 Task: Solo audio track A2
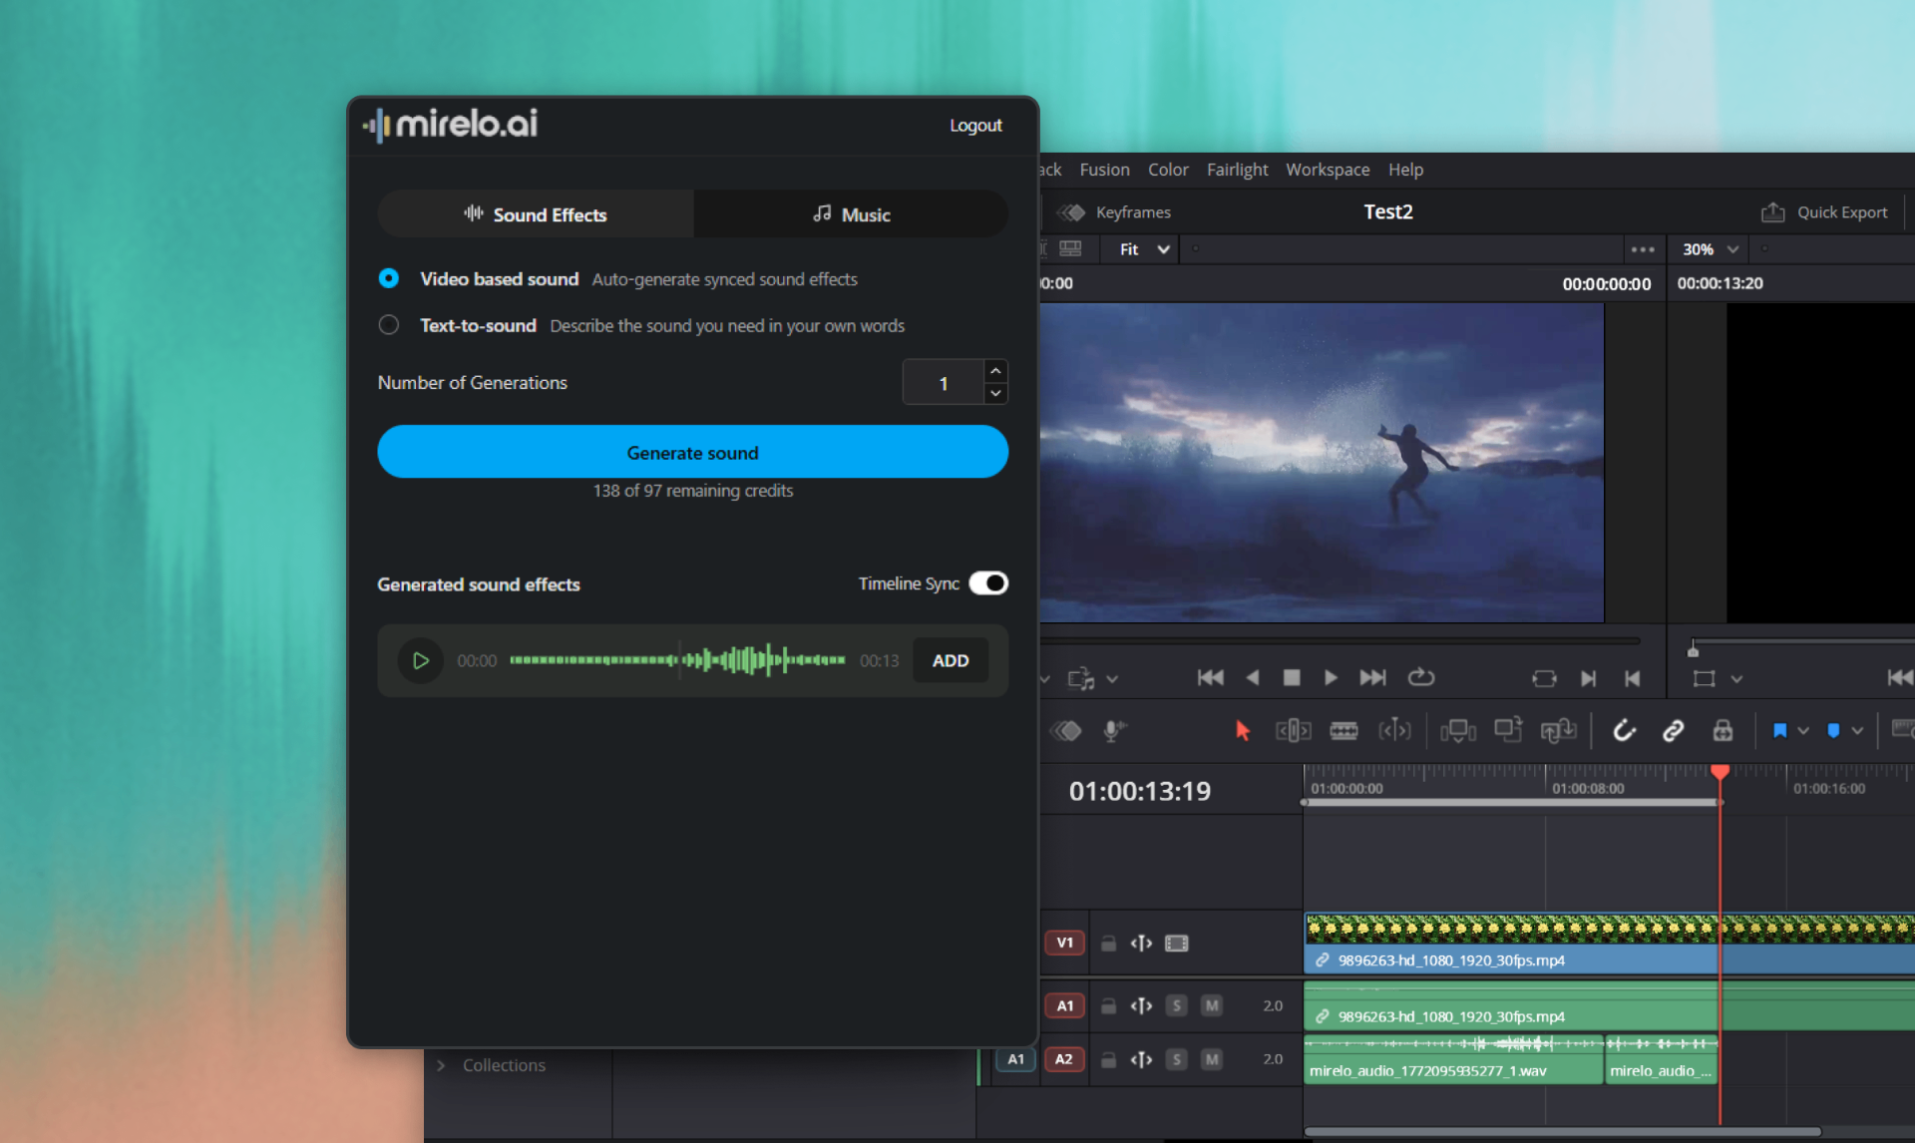[x=1177, y=1059]
